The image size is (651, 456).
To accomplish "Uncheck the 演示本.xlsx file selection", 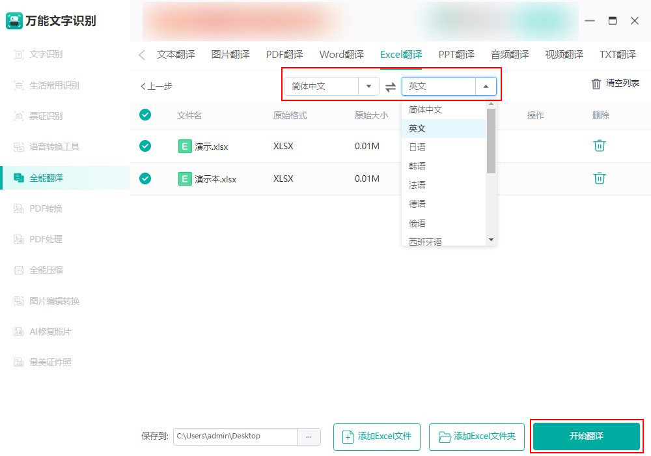I will point(145,178).
